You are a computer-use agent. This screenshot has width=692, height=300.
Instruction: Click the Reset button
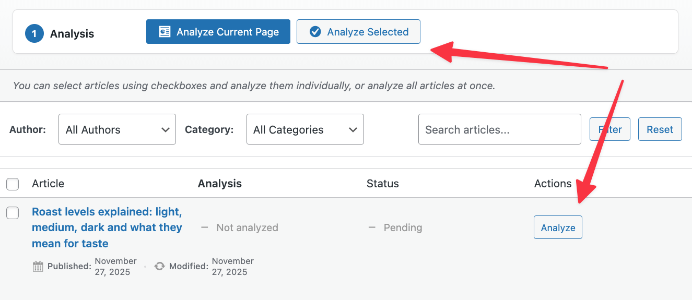[x=660, y=129]
